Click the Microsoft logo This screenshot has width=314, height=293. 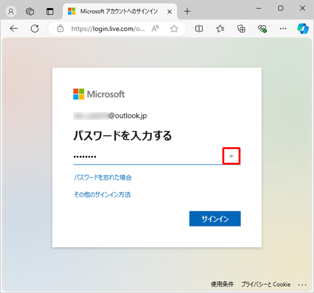(x=99, y=94)
